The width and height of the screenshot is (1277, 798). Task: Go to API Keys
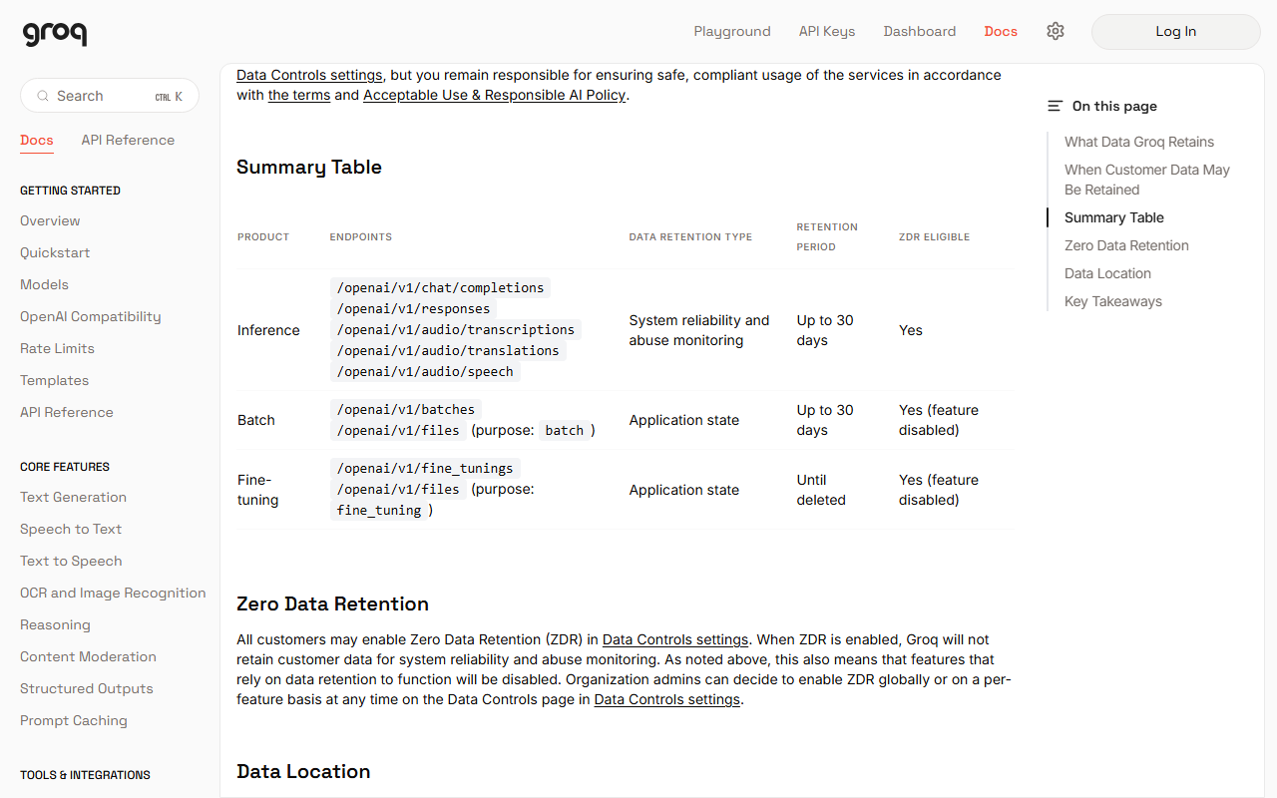[827, 31]
